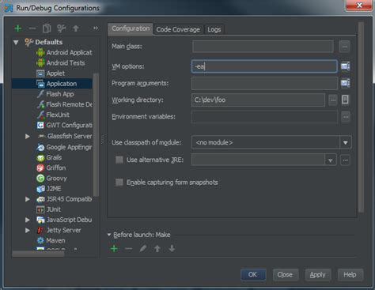
Task: Select the Flash App default configuration
Action: tap(55, 94)
